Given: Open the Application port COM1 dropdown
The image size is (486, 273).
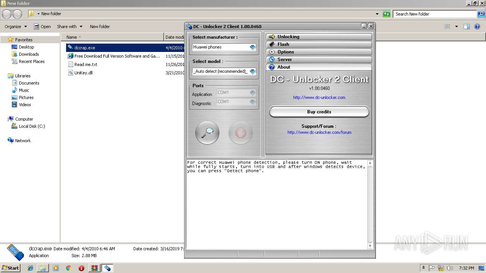Looking at the screenshot, I should tap(252, 93).
